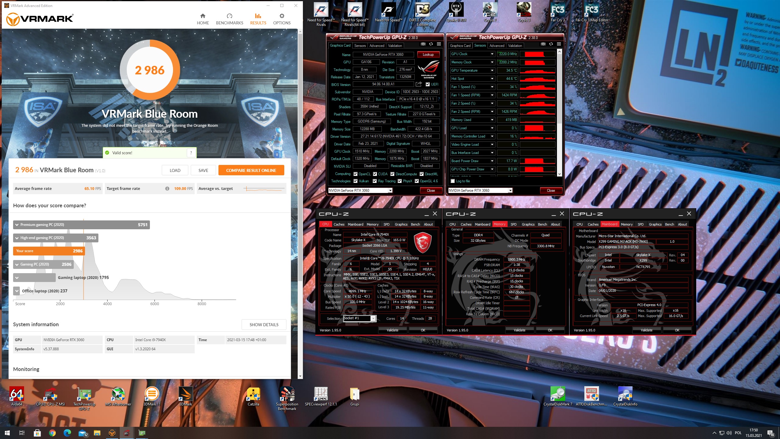Open Crysis 3 desktop shortcut
Image resolution: width=780 pixels, height=439 pixels.
pyautogui.click(x=524, y=12)
